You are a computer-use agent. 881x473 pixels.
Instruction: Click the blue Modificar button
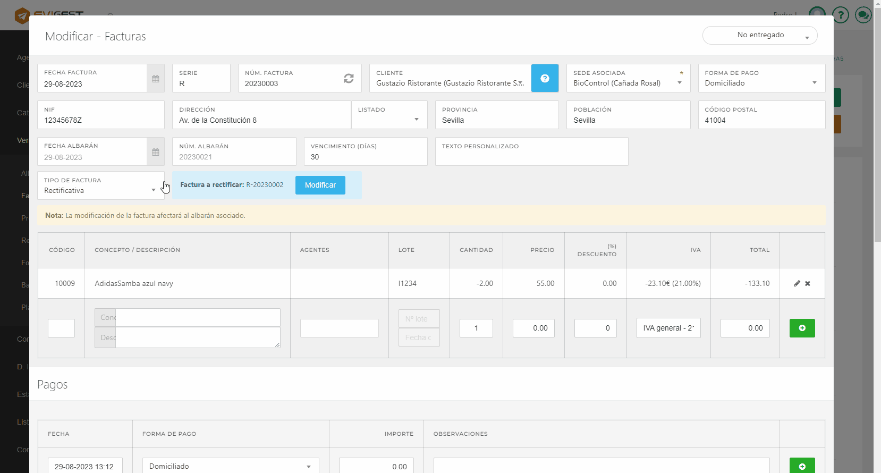tap(320, 185)
